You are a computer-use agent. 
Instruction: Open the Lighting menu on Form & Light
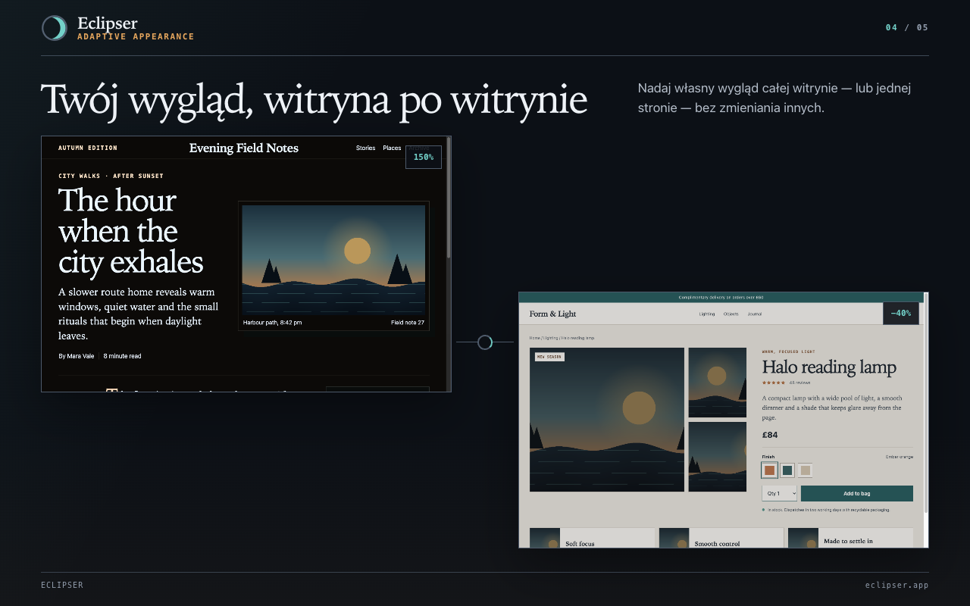coord(707,314)
